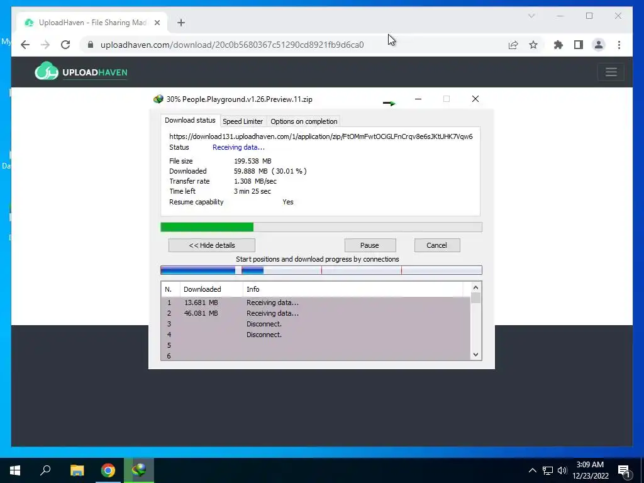Screen dimensions: 644x483
Task: Click the transfer rate 1.308 MB/sec
Action: tap(255, 181)
